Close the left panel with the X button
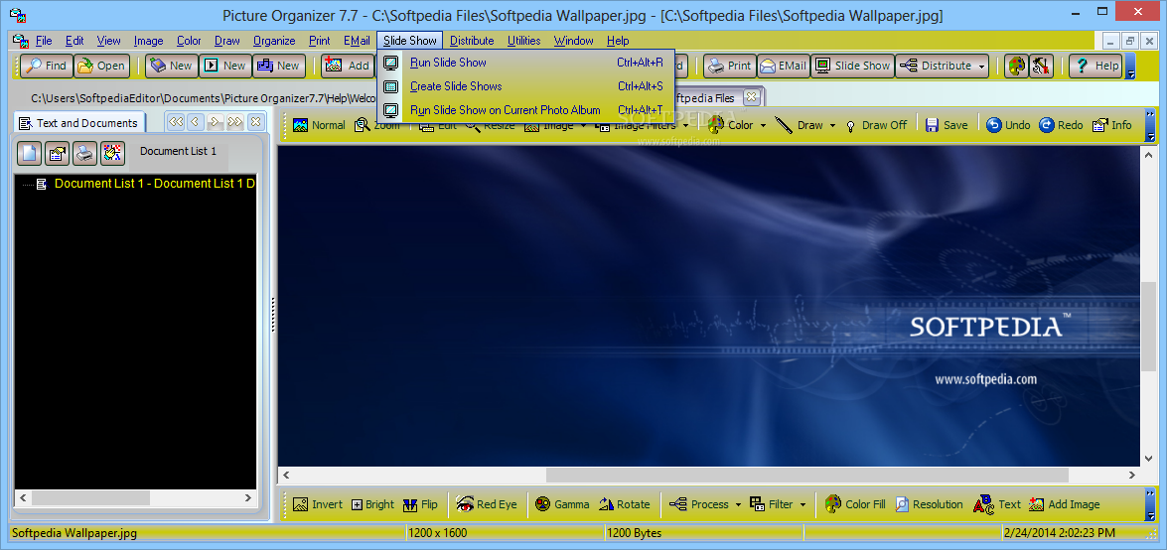This screenshot has width=1167, height=550. click(255, 121)
